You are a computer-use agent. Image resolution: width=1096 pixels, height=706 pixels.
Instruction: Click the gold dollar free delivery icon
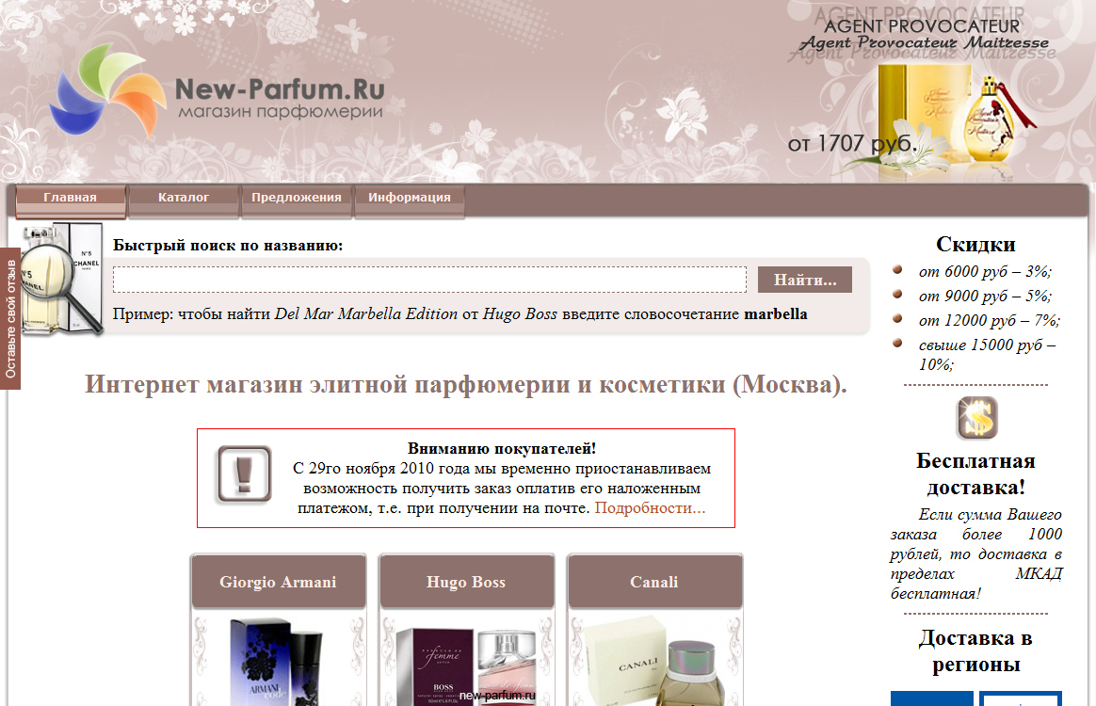976,418
